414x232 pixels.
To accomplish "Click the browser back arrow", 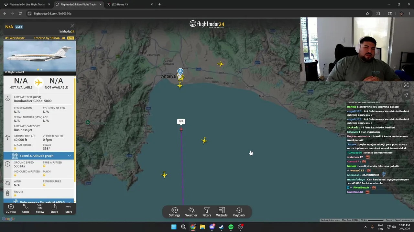I will click(x=5, y=14).
